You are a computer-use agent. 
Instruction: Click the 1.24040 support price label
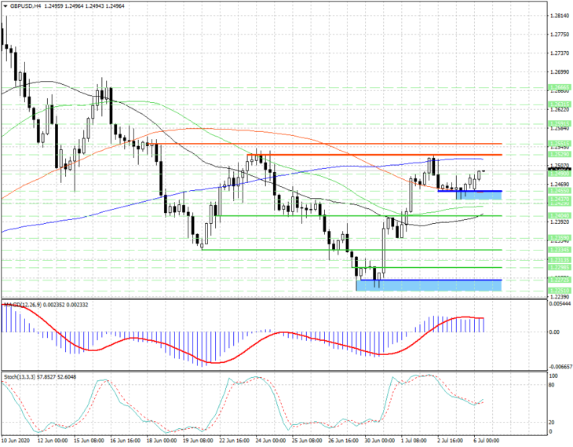tap(560, 216)
